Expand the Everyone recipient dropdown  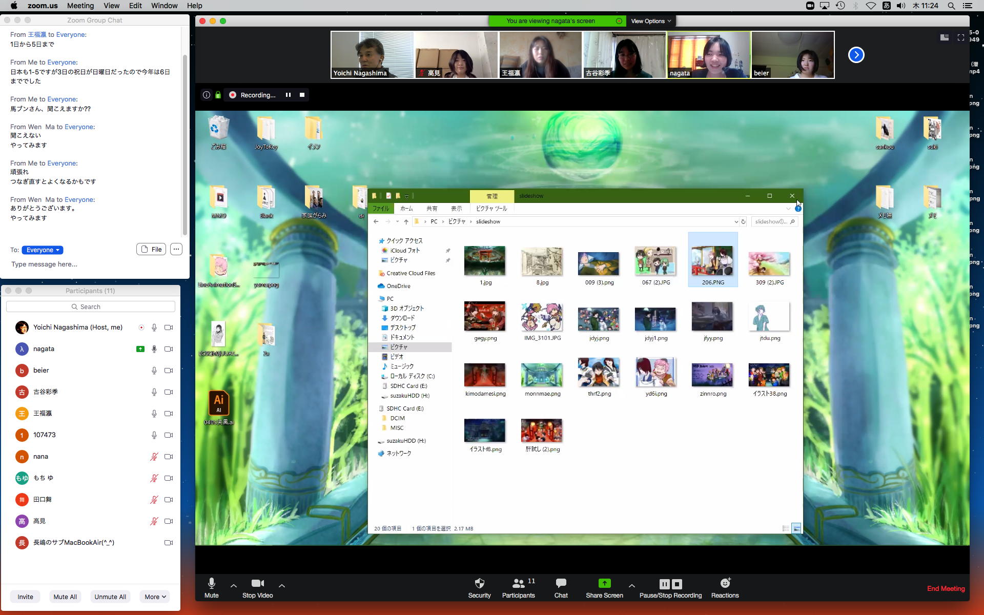click(43, 250)
